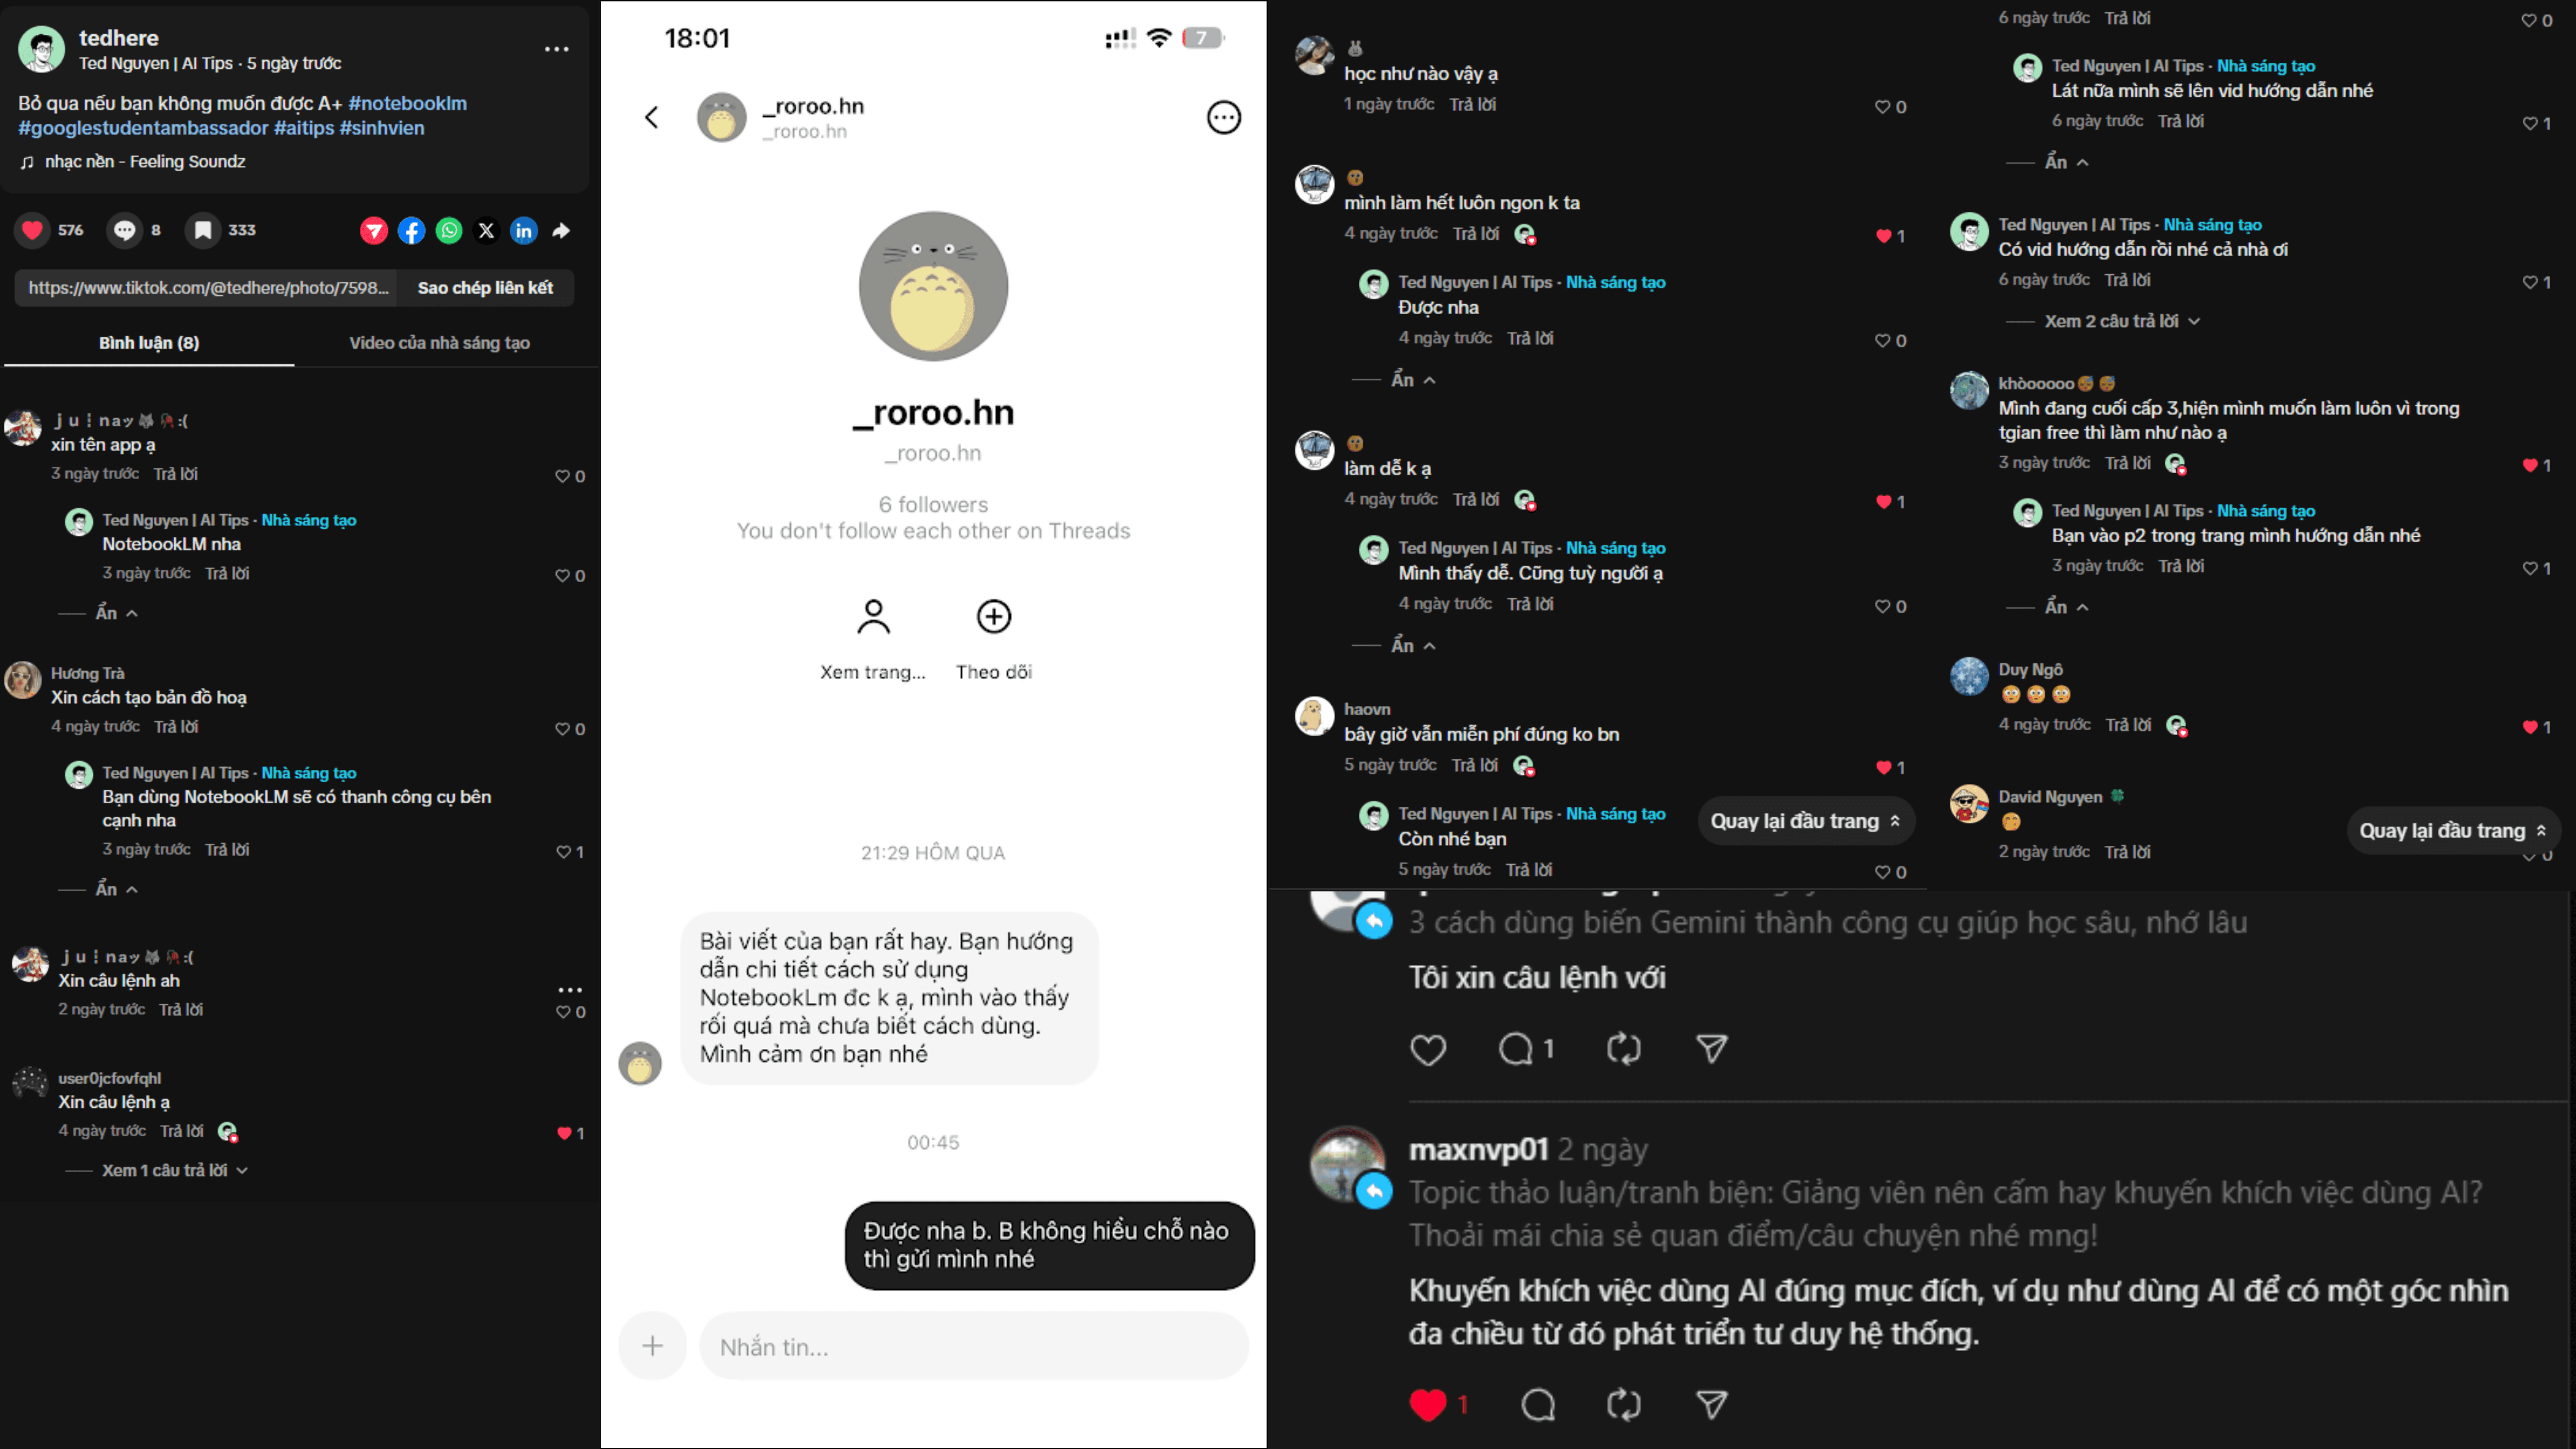Share post via Facebook icon

point(411,231)
